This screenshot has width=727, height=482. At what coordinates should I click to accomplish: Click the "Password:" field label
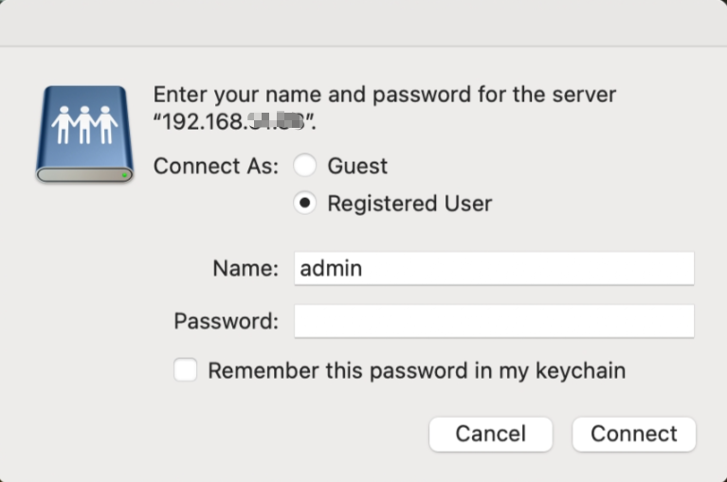coord(227,321)
